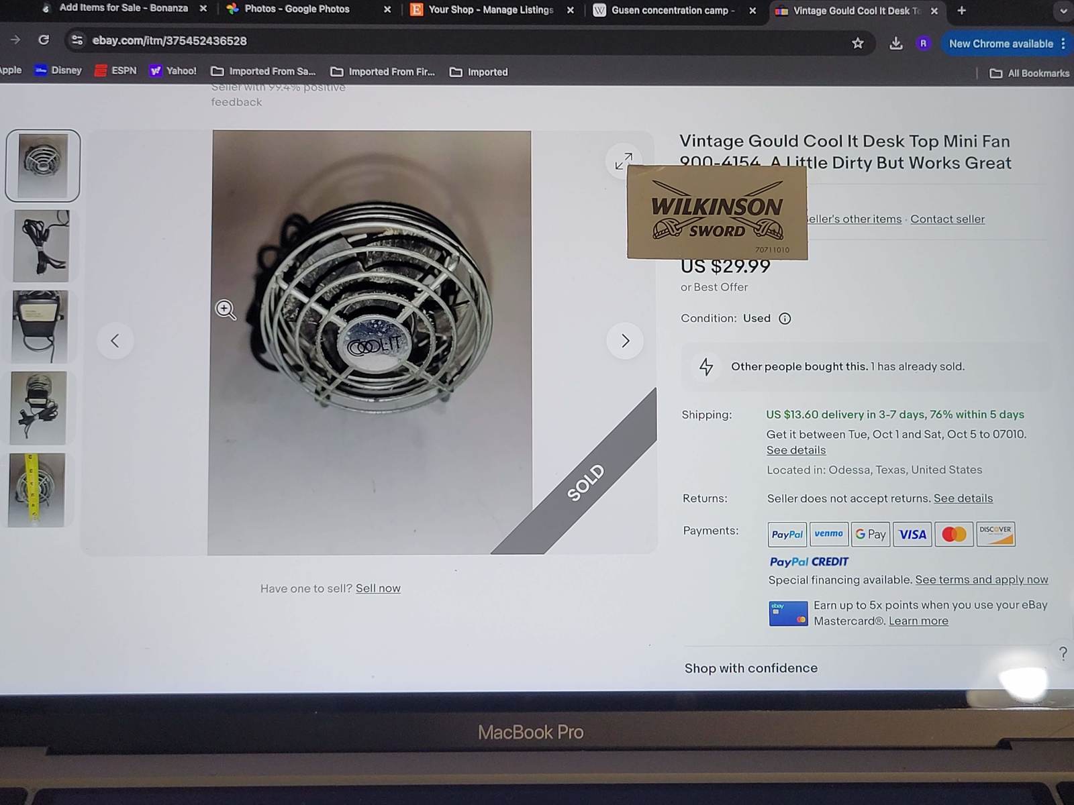This screenshot has width=1074, height=805.
Task: Open the Contact seller link
Action: 947,219
